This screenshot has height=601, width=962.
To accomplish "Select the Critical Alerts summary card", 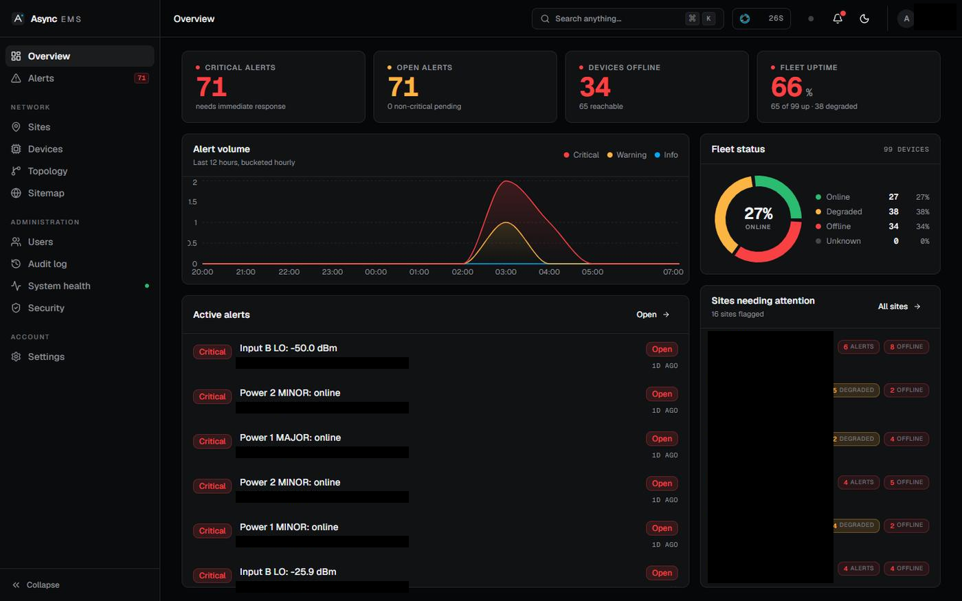I will 273,87.
